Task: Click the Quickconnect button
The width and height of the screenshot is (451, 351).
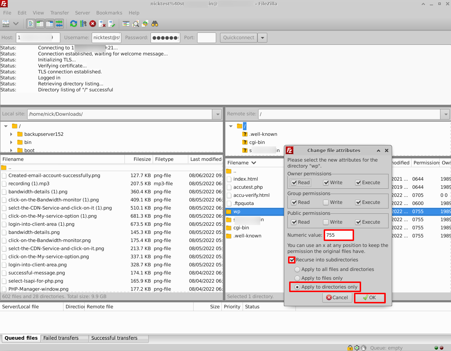Action: pos(239,38)
